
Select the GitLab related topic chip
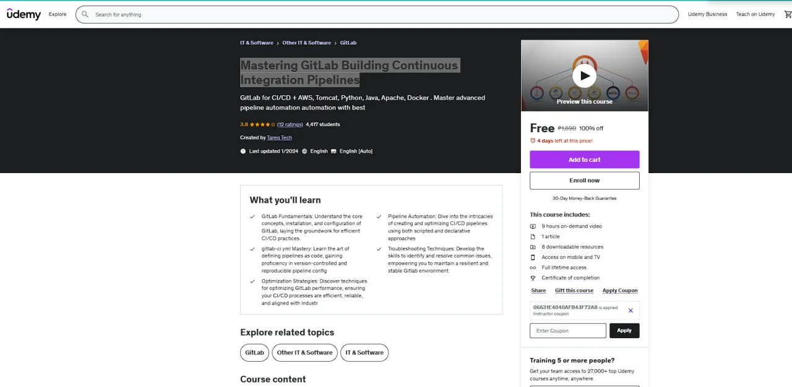pyautogui.click(x=254, y=352)
